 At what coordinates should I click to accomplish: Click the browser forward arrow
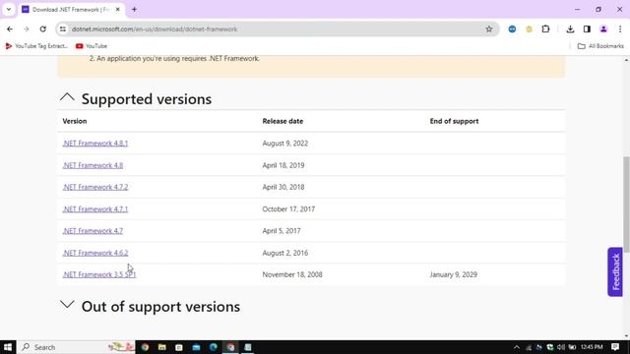click(x=27, y=29)
